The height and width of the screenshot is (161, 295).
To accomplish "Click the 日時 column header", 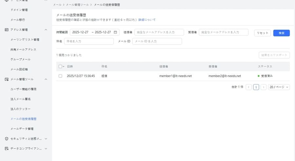I will (x=70, y=66).
